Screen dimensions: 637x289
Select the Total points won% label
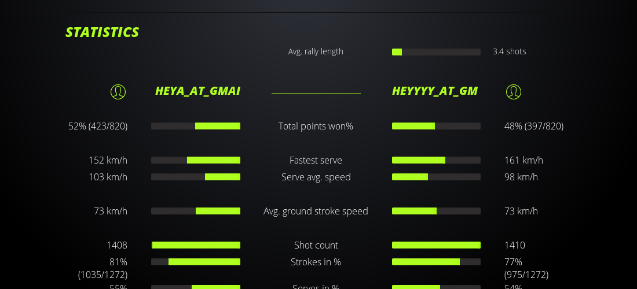[316, 126]
